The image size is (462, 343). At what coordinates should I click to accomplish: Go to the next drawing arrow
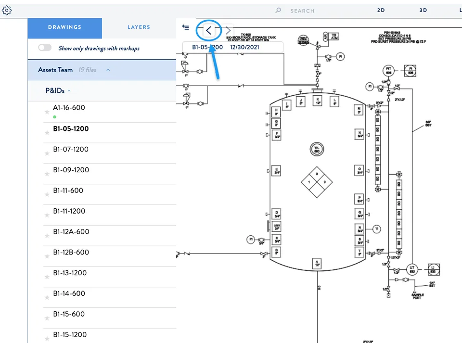228,30
